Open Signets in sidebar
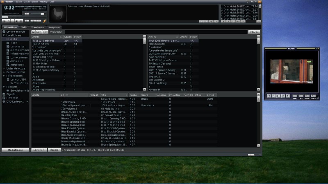328x184 pixels. pos(11,94)
